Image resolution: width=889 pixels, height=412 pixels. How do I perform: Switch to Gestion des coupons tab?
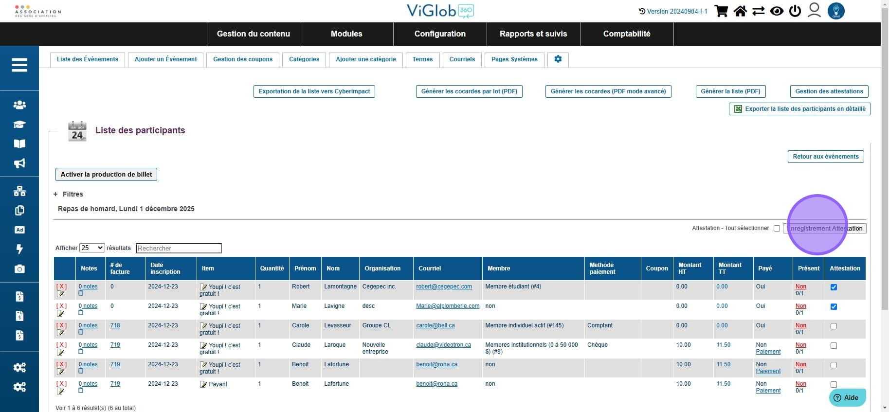click(243, 59)
